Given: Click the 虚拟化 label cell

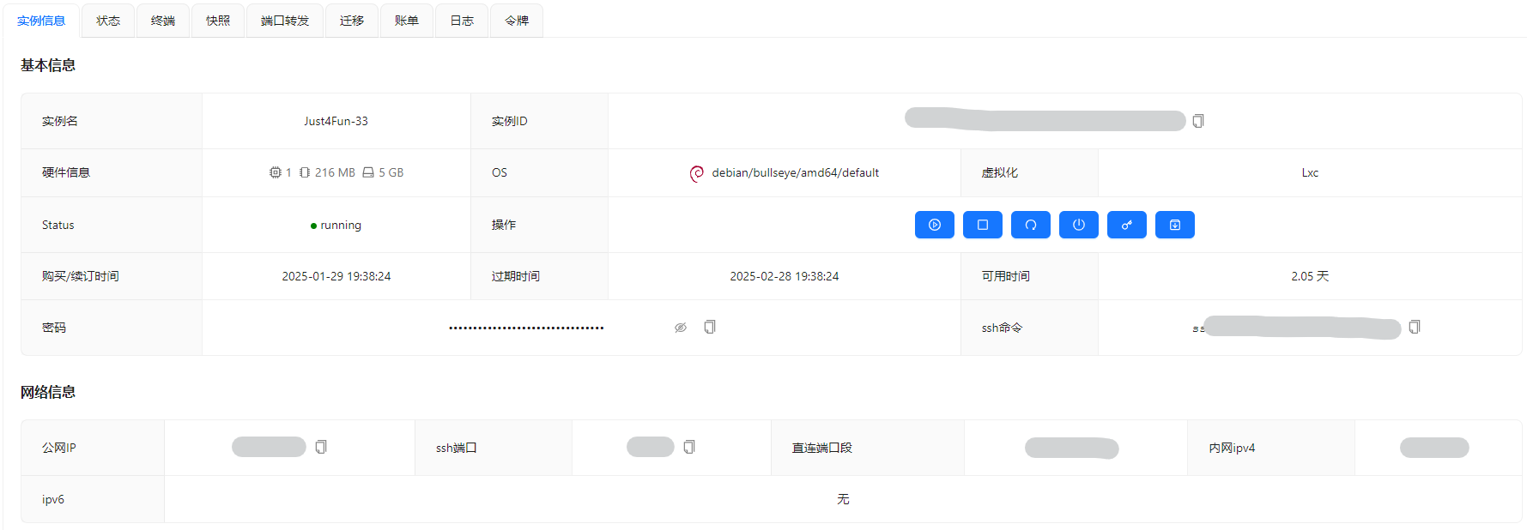Looking at the screenshot, I should pyautogui.click(x=1029, y=172).
